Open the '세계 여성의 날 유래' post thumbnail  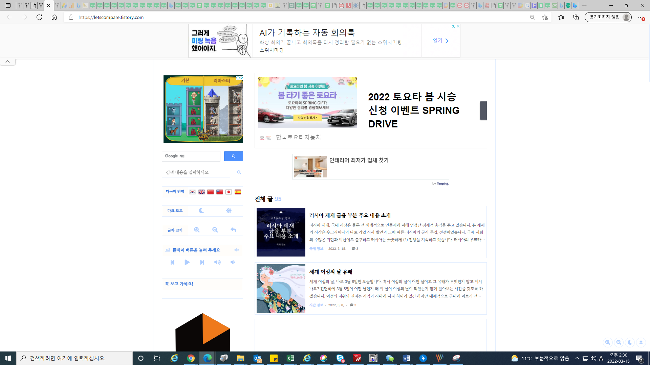(x=281, y=289)
